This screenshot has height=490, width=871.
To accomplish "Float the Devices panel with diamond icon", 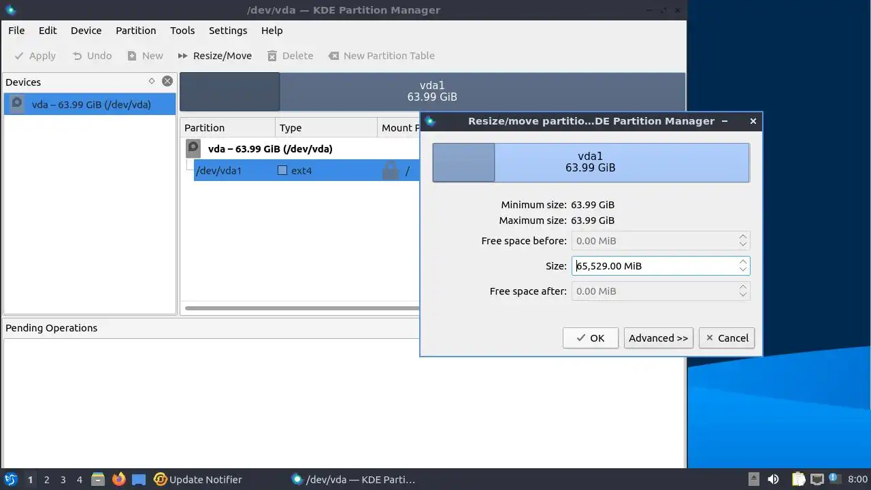I will 152,81.
